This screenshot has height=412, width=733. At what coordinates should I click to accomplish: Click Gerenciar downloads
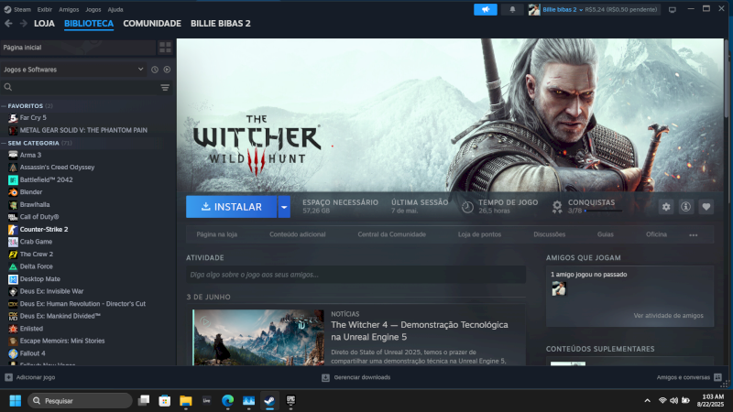[x=356, y=377]
